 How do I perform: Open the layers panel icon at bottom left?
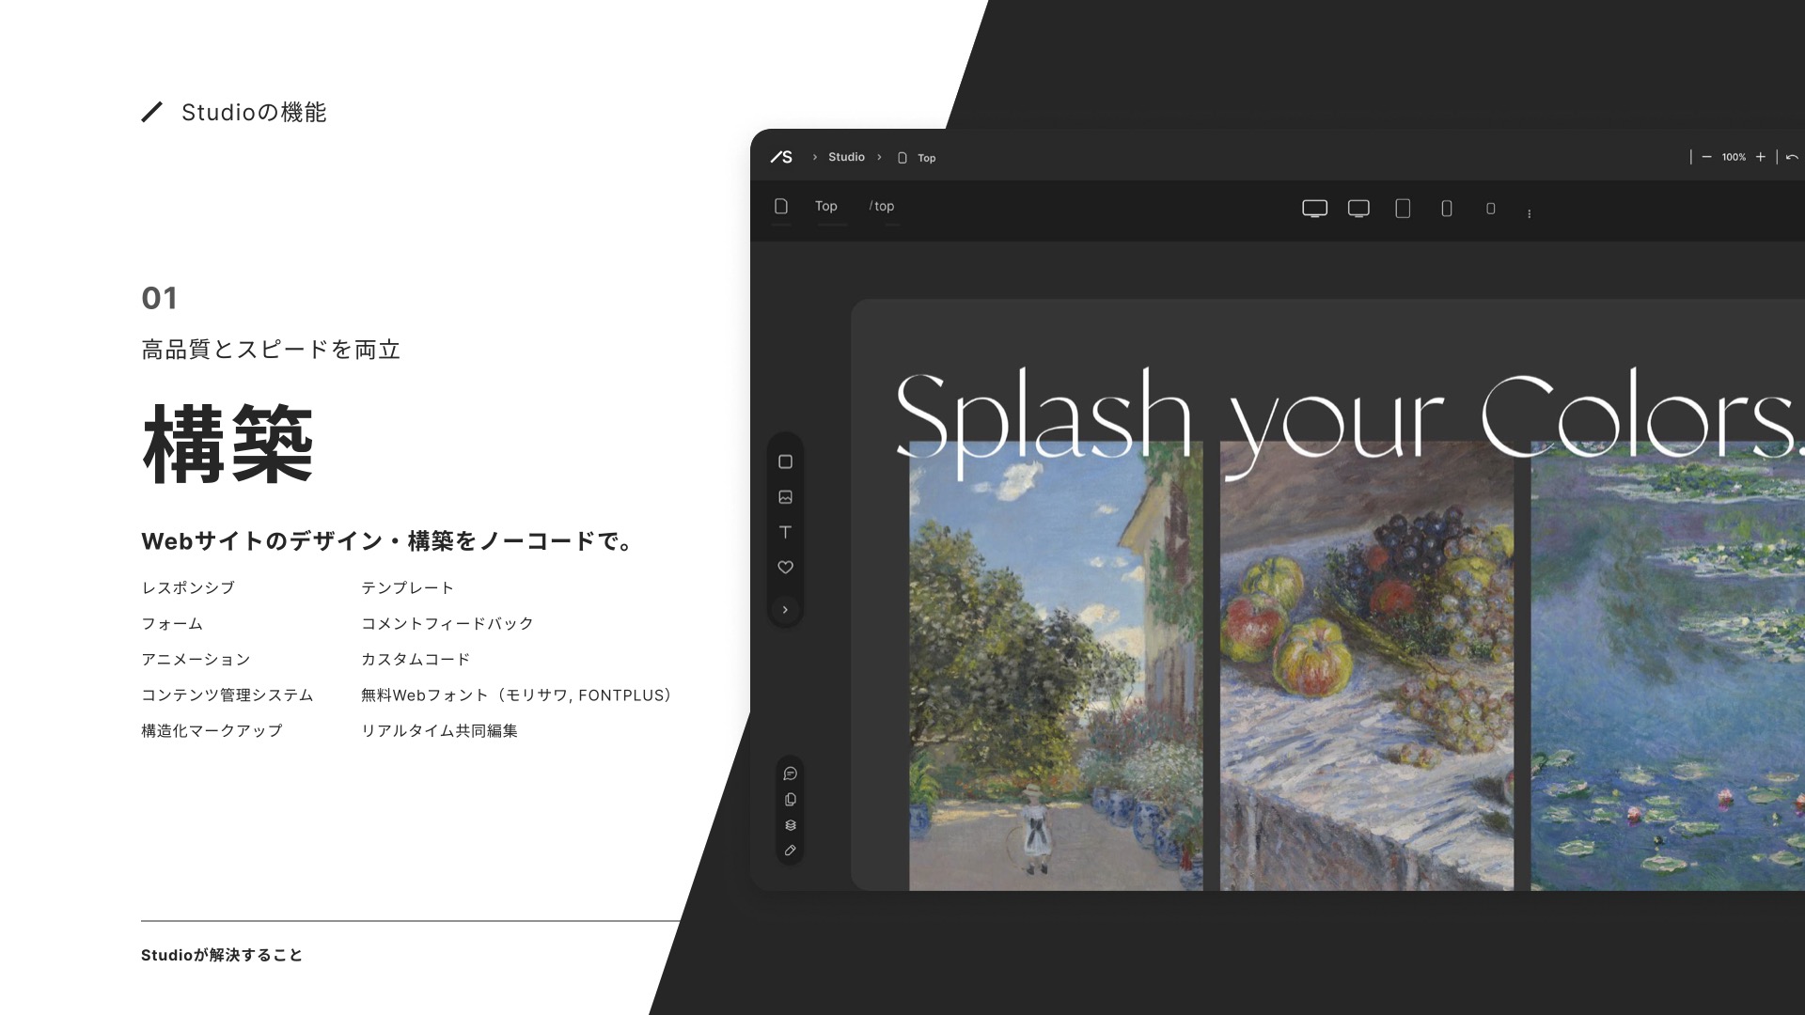790,826
